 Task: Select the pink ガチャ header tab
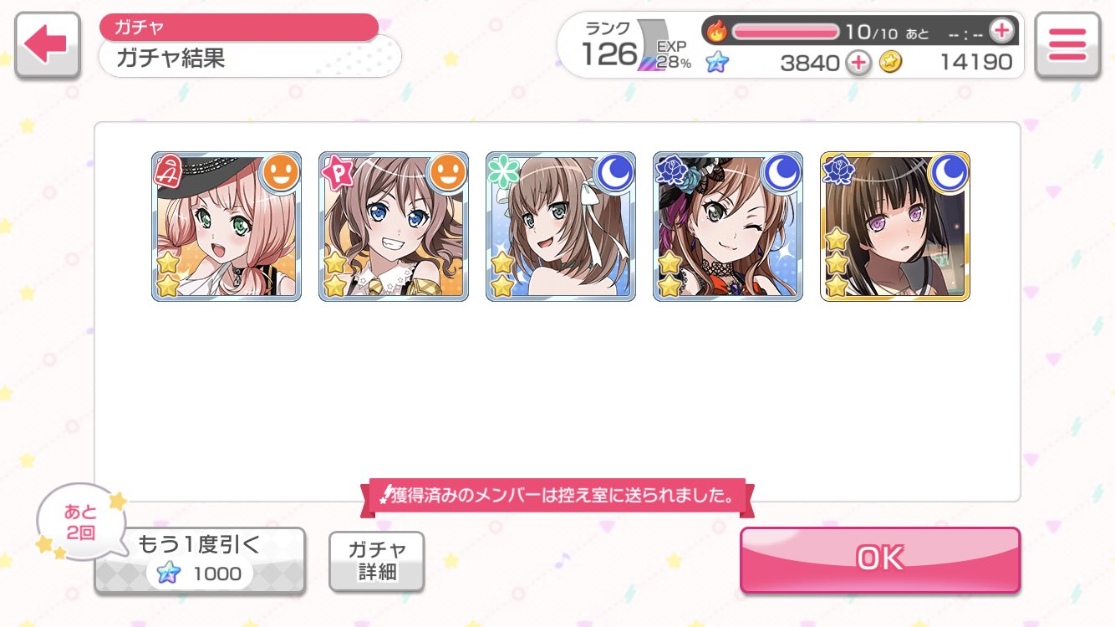pyautogui.click(x=239, y=27)
